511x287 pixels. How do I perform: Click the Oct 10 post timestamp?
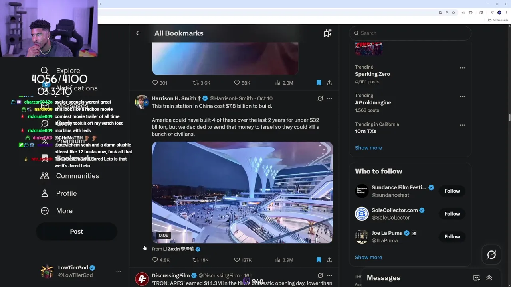(265, 98)
